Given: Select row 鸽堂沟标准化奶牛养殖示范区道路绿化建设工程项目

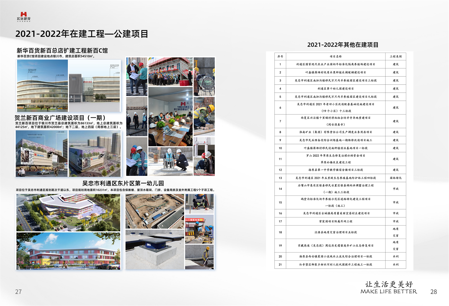Looking at the screenshot, I should pyautogui.click(x=340, y=202).
